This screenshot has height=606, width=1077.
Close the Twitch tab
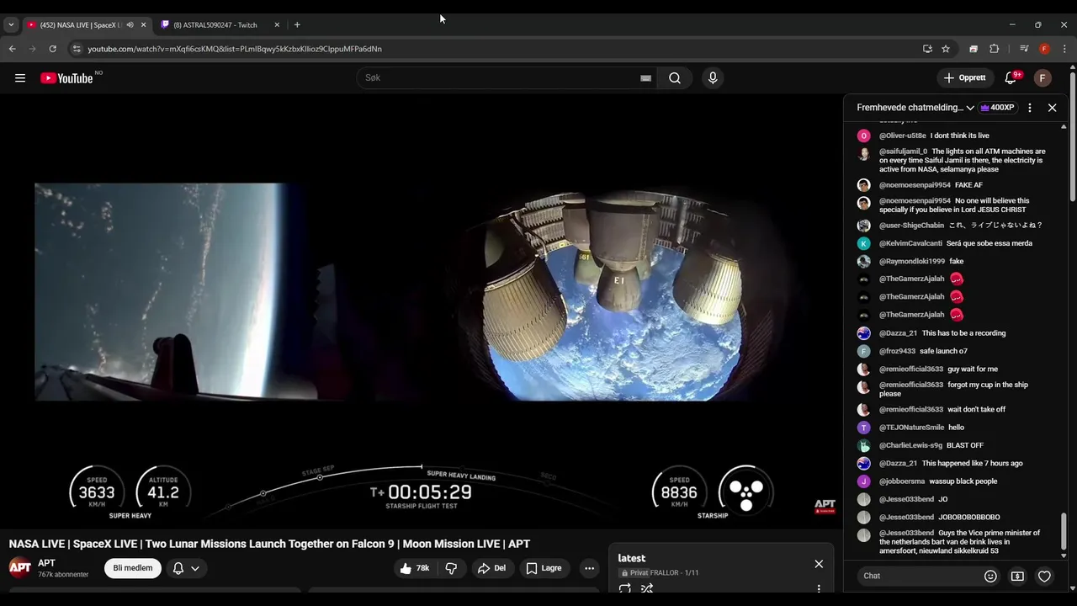point(277,24)
